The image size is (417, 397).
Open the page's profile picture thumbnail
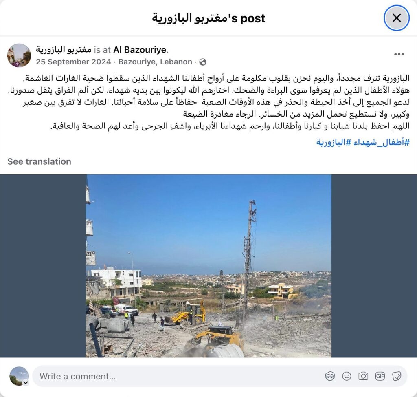pos(19,55)
